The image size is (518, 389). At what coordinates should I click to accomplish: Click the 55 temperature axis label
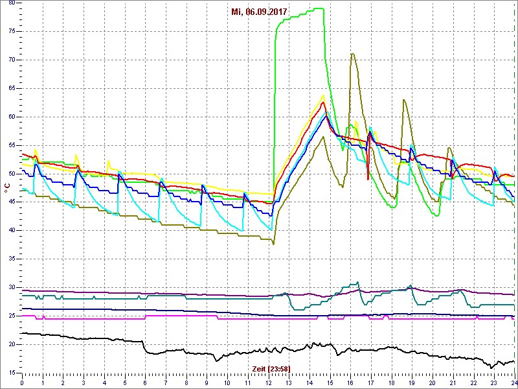coord(10,145)
